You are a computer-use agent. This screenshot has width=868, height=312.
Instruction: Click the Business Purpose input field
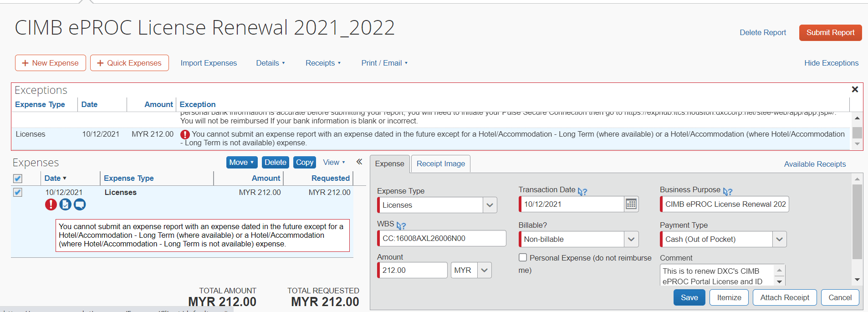[725, 204]
